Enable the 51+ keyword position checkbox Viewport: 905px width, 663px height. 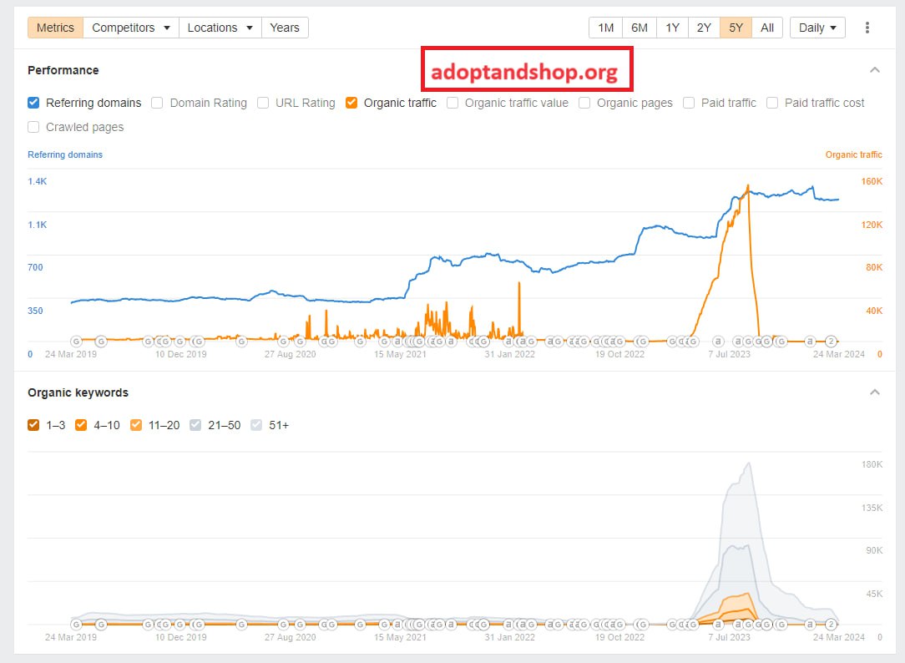pyautogui.click(x=256, y=425)
